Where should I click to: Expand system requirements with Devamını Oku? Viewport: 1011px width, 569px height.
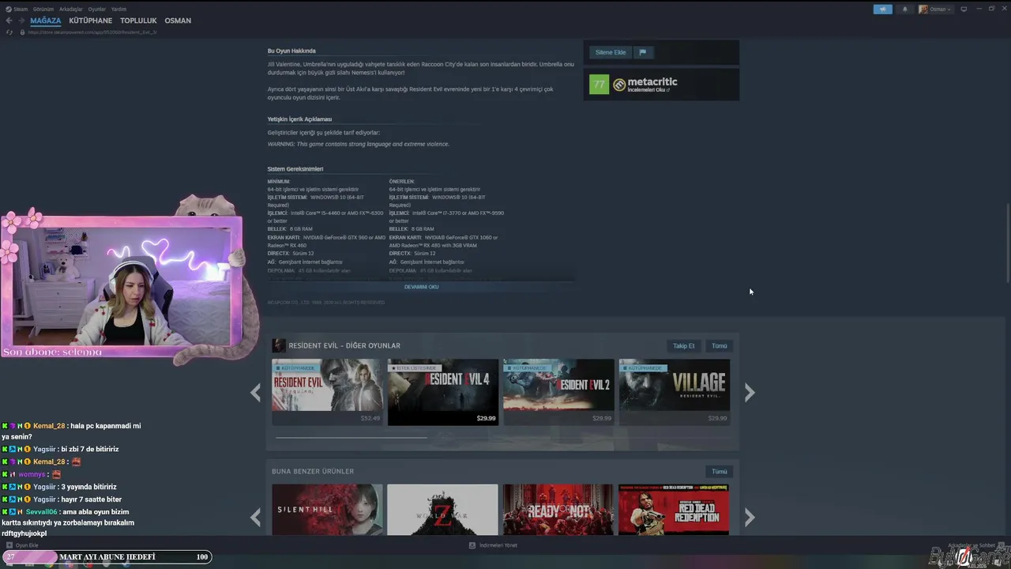pos(421,287)
